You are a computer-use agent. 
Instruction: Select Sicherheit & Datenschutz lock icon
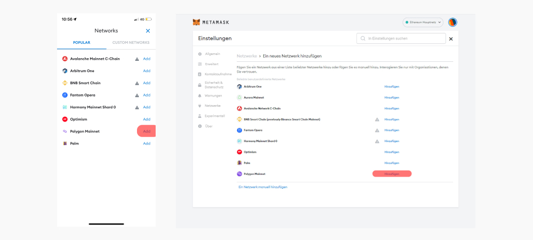coord(200,85)
